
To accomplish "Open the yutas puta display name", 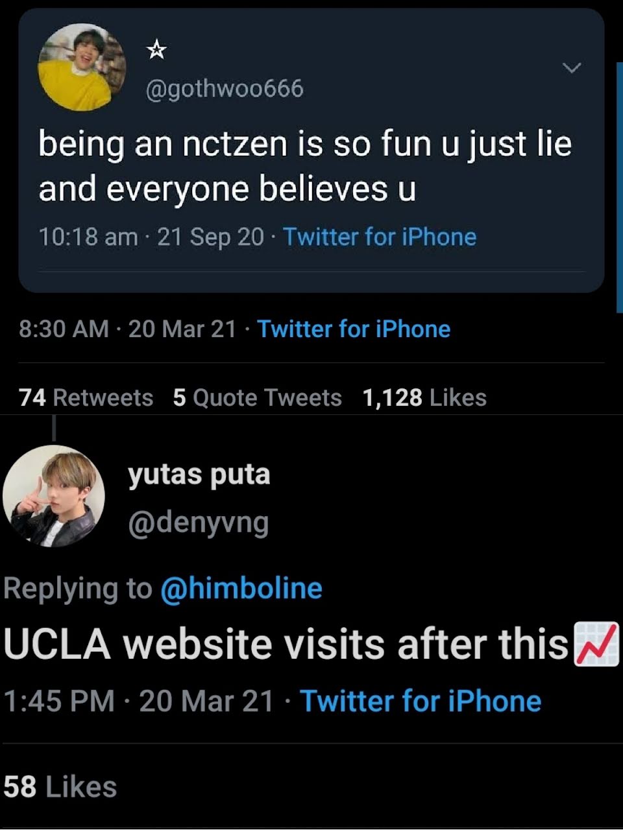I will (x=199, y=475).
